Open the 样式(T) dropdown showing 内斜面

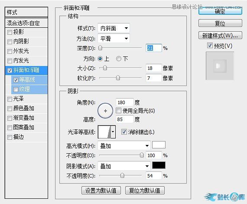point(114,28)
